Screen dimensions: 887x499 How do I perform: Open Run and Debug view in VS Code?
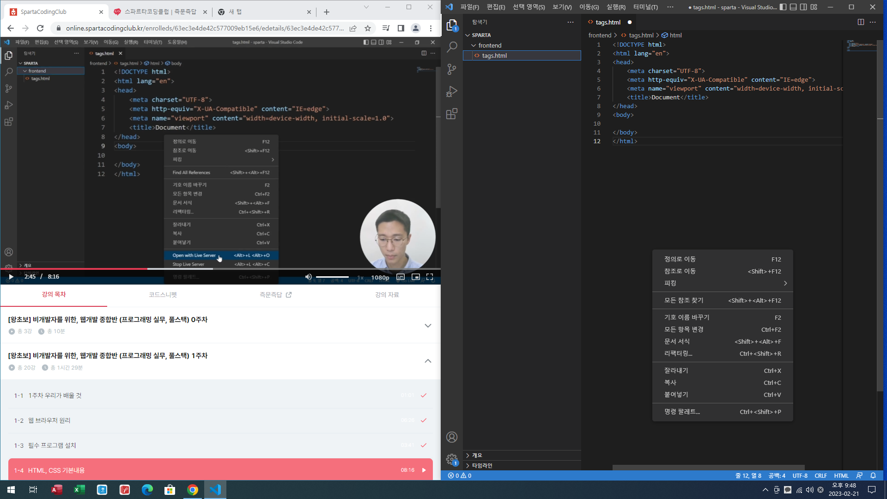452,91
